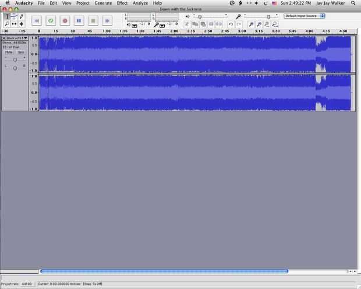The height and width of the screenshot is (289, 361).
Task: Close the track with the X button
Action: click(x=3, y=38)
